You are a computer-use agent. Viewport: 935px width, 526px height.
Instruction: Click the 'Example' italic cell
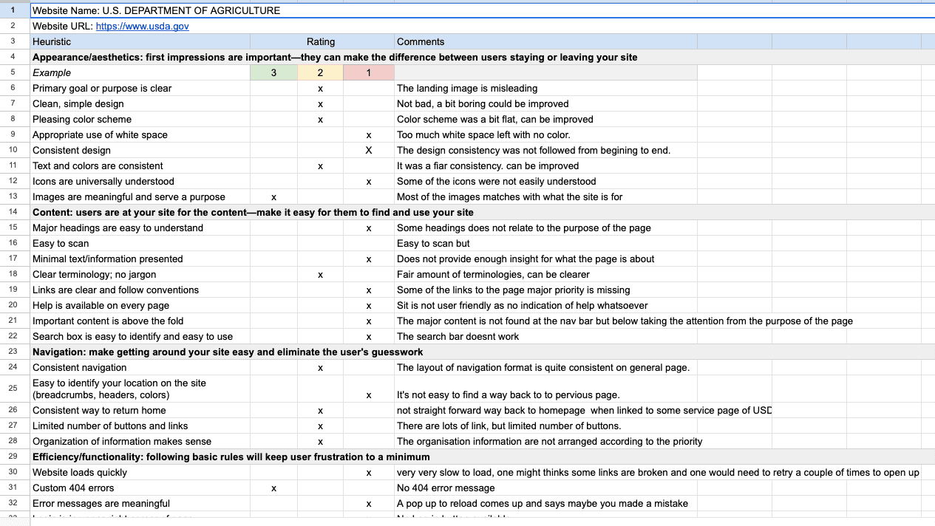pos(140,72)
